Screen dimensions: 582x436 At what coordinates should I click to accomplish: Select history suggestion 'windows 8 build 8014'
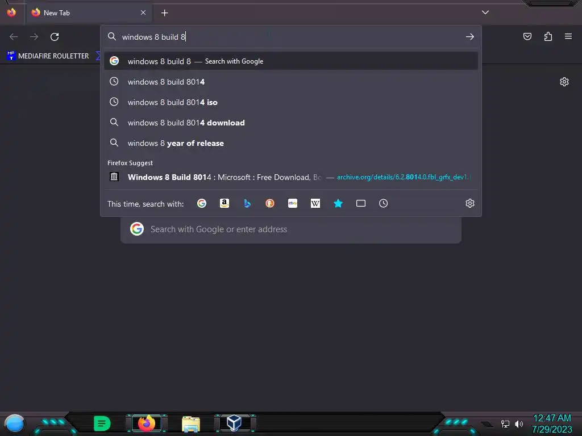(291, 82)
